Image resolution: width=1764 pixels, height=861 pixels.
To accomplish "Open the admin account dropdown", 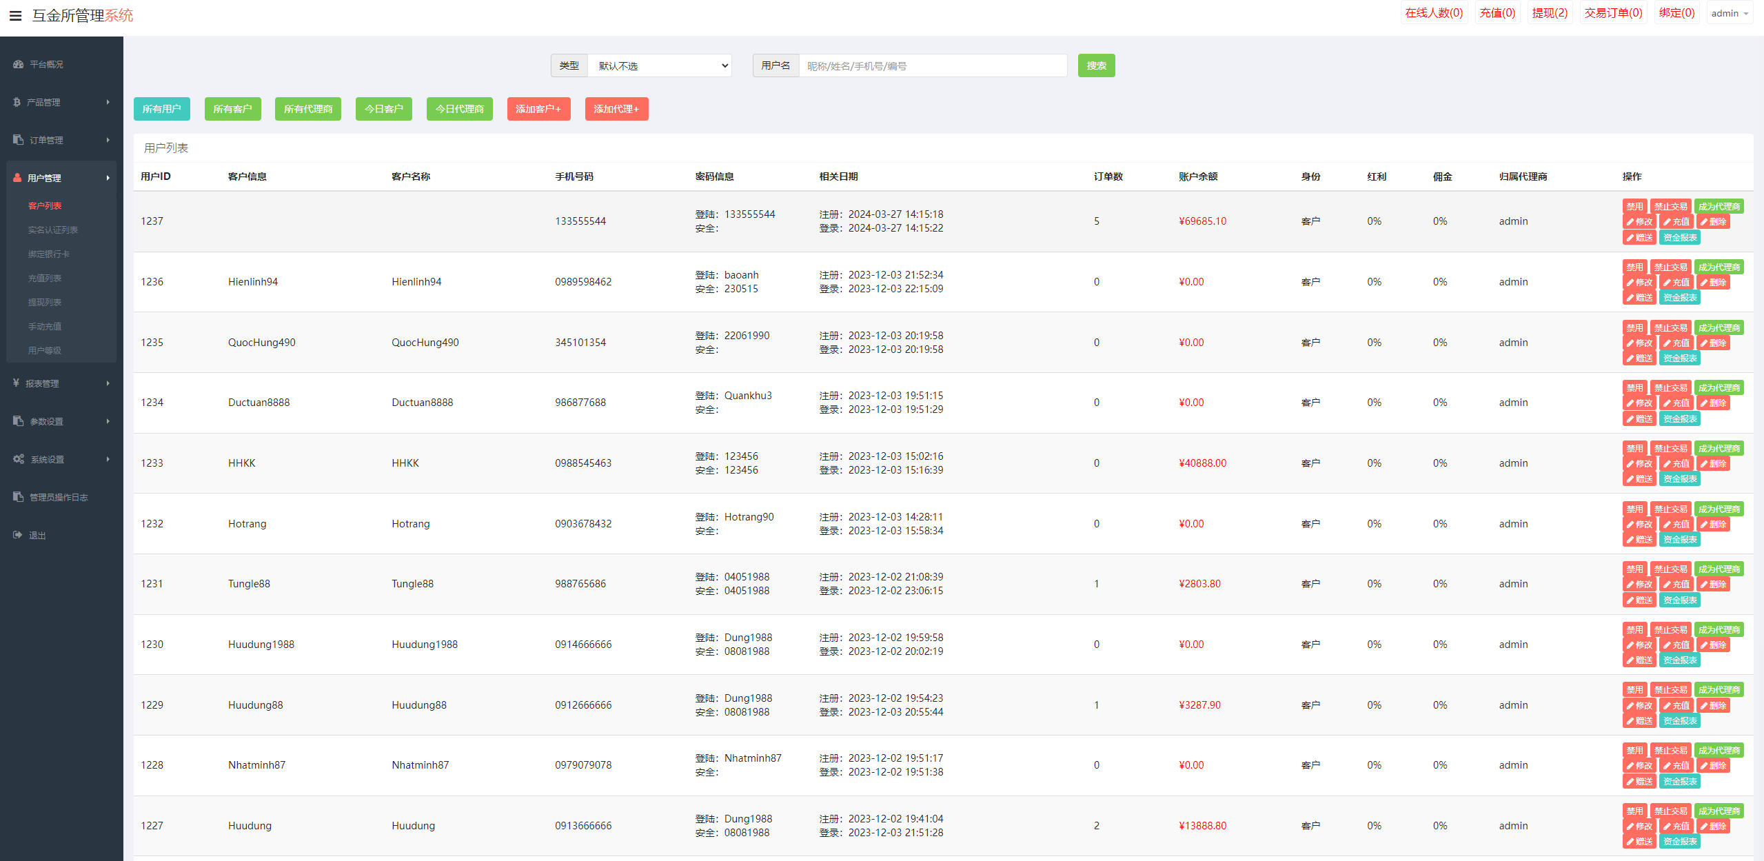I will (1729, 13).
